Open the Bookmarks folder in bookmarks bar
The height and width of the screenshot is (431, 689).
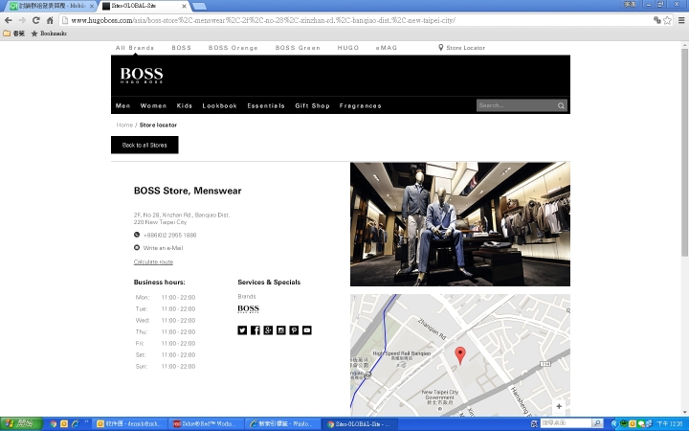[49, 34]
